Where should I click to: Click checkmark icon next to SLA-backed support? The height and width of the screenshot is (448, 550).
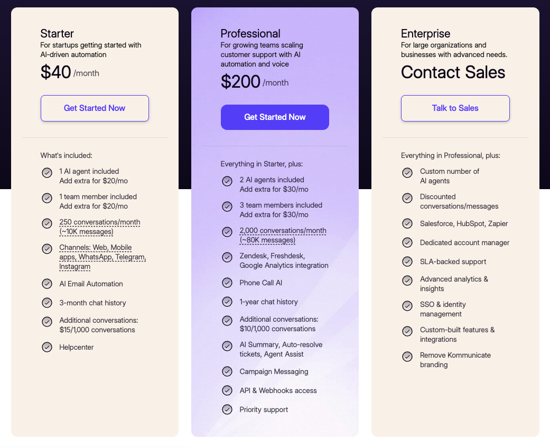407,262
